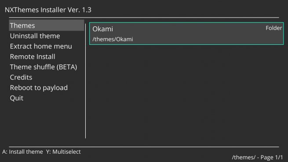Click the Folder label on Okami entry
The image size is (288, 162).
[273, 28]
